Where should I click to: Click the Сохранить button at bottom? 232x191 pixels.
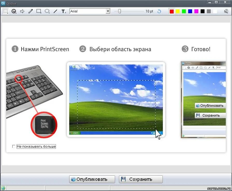tap(141, 179)
